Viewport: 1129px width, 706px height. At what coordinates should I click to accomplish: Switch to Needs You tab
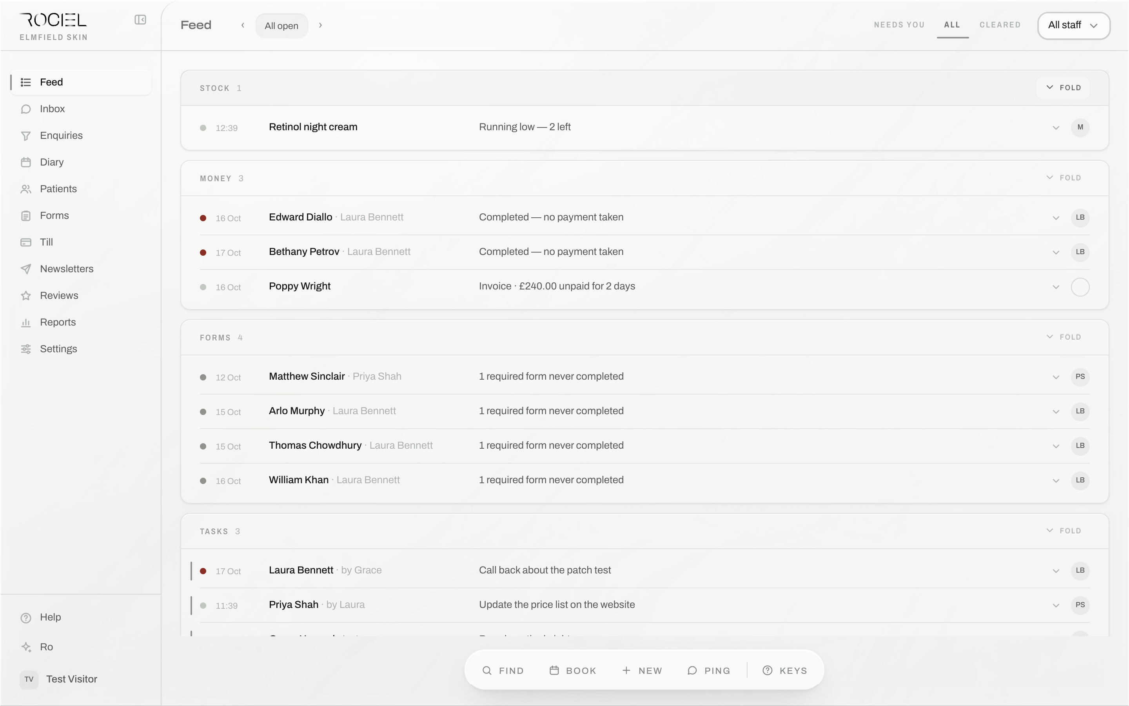pos(899,25)
